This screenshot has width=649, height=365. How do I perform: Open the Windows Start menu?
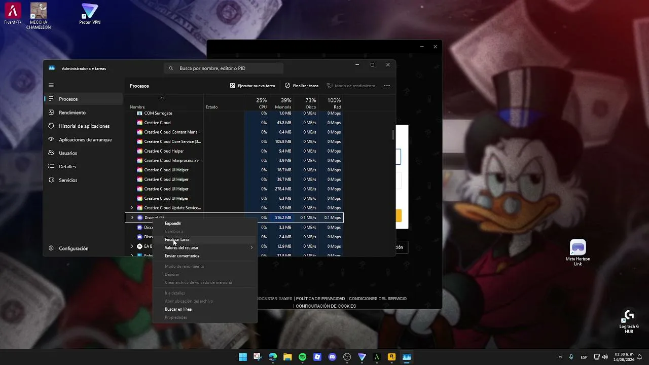click(243, 357)
